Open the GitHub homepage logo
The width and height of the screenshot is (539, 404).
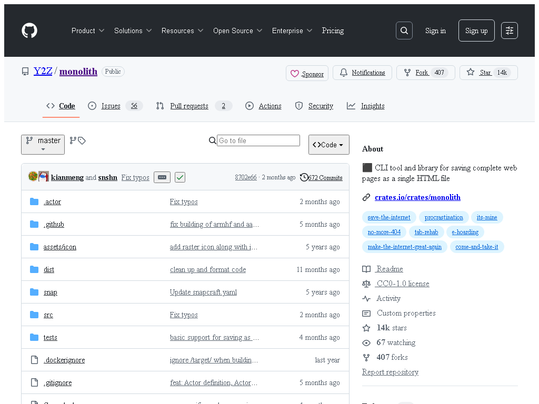tap(29, 31)
